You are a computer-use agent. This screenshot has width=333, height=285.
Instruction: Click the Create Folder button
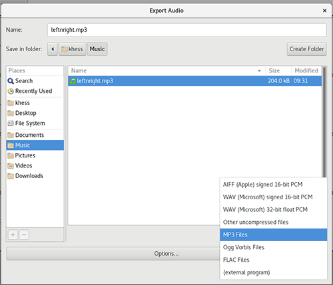[x=306, y=49]
